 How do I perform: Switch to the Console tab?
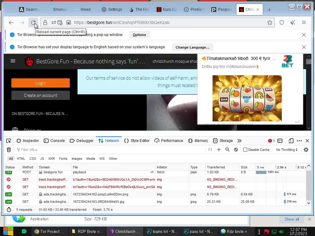click(x=54, y=141)
